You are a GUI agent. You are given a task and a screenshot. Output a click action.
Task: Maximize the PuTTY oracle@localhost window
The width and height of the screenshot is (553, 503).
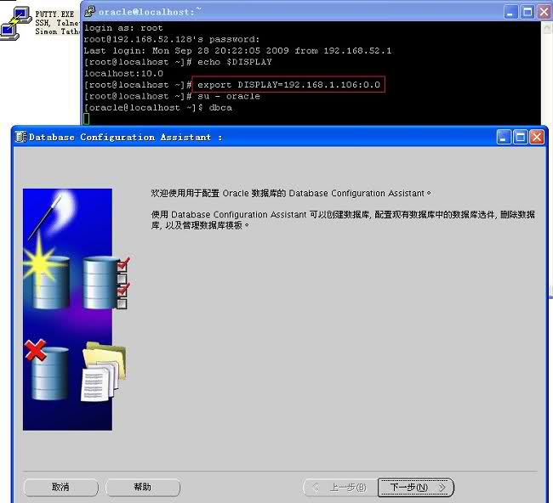pos(527,12)
